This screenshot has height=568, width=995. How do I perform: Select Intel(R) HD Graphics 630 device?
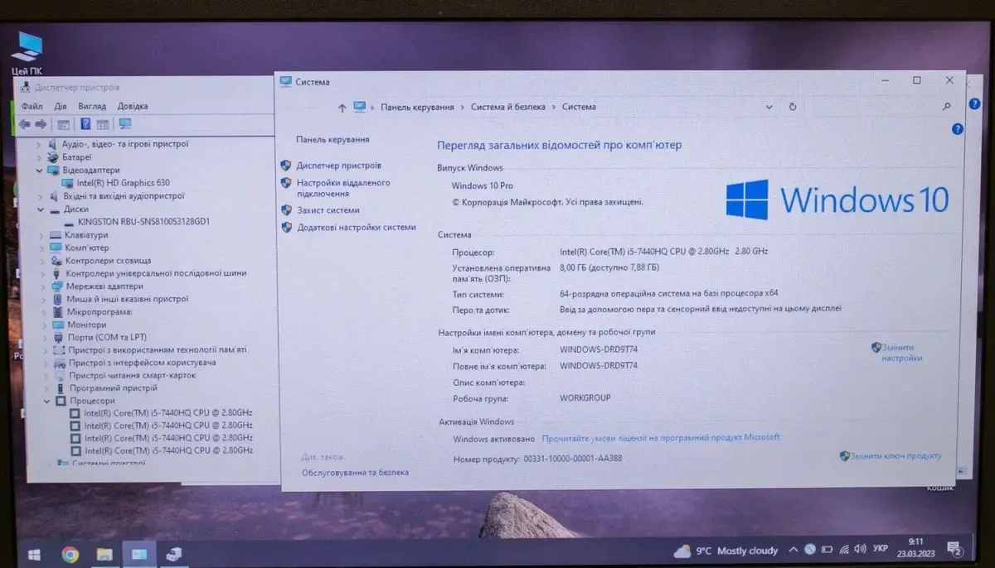point(122,183)
